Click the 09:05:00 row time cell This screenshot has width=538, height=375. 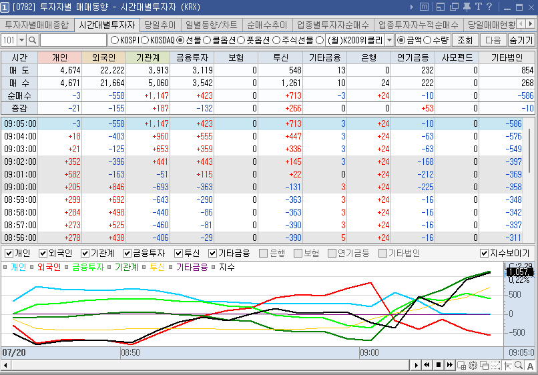20,123
